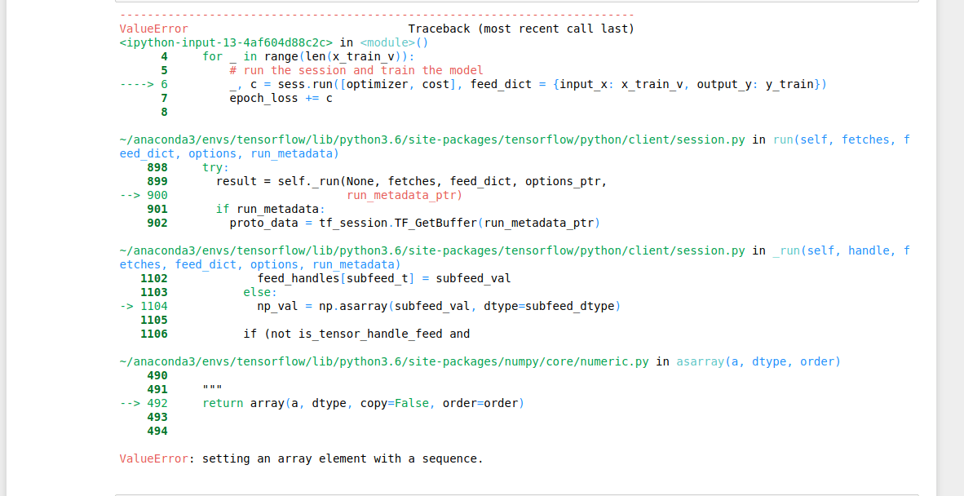The width and height of the screenshot is (964, 496).
Task: Click the arrow marker '--> 492'
Action: [144, 404]
